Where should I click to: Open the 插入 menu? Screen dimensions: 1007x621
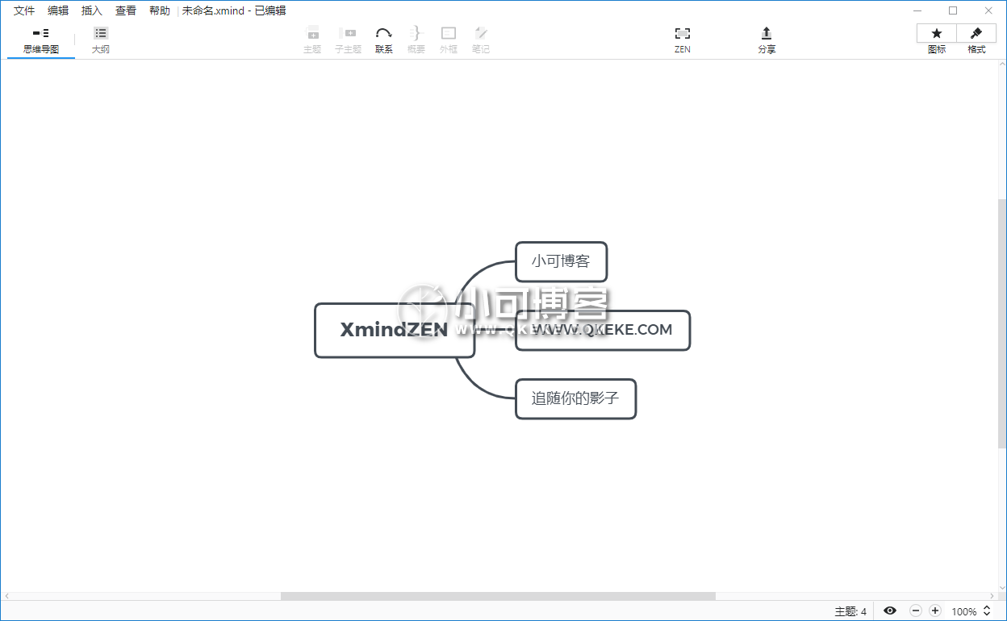[x=92, y=10]
